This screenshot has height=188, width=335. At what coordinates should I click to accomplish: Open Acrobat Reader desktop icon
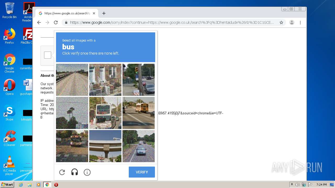(x=27, y=12)
